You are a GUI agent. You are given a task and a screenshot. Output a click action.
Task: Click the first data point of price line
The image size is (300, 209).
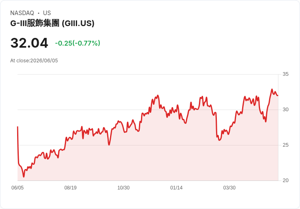pyautogui.click(x=18, y=127)
